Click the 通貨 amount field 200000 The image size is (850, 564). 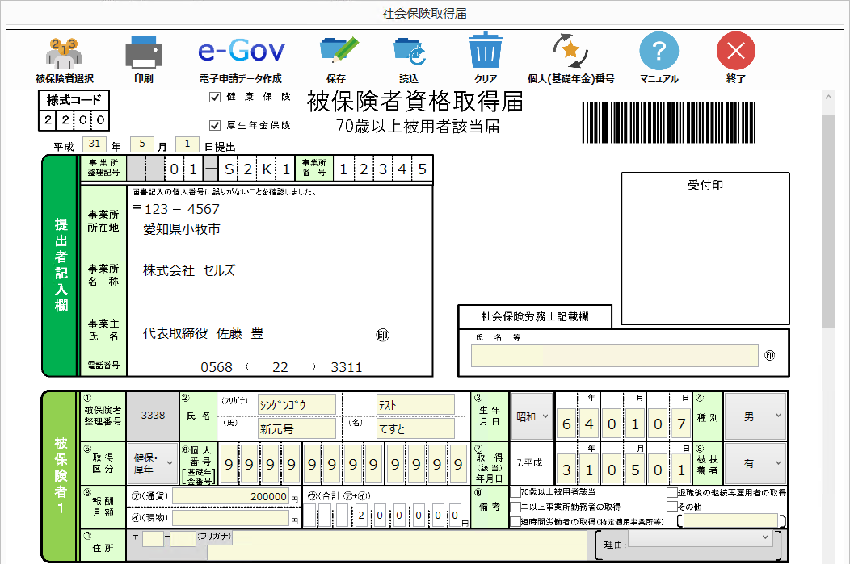(x=231, y=496)
